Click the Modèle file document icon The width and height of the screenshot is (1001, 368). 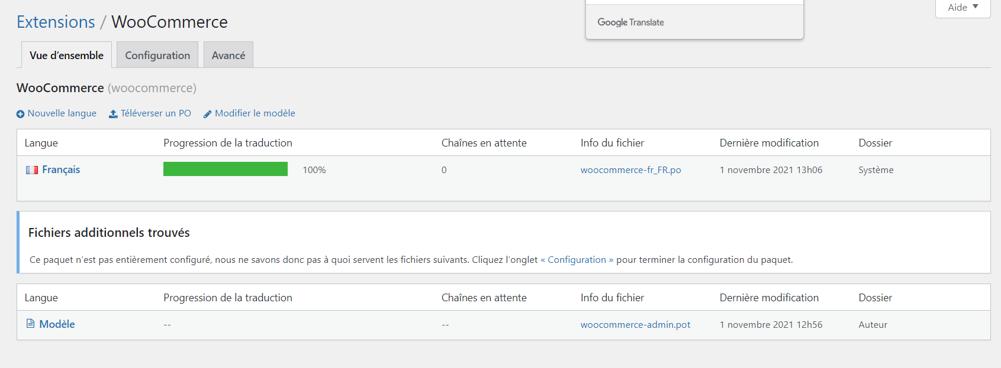coord(31,324)
